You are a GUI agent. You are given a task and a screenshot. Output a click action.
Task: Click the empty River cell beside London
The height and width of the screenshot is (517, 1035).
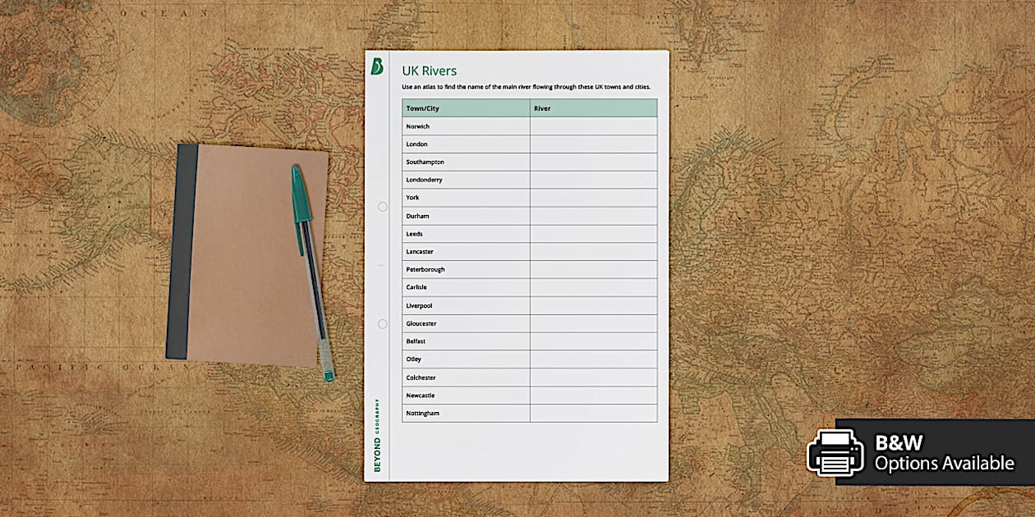(x=593, y=144)
